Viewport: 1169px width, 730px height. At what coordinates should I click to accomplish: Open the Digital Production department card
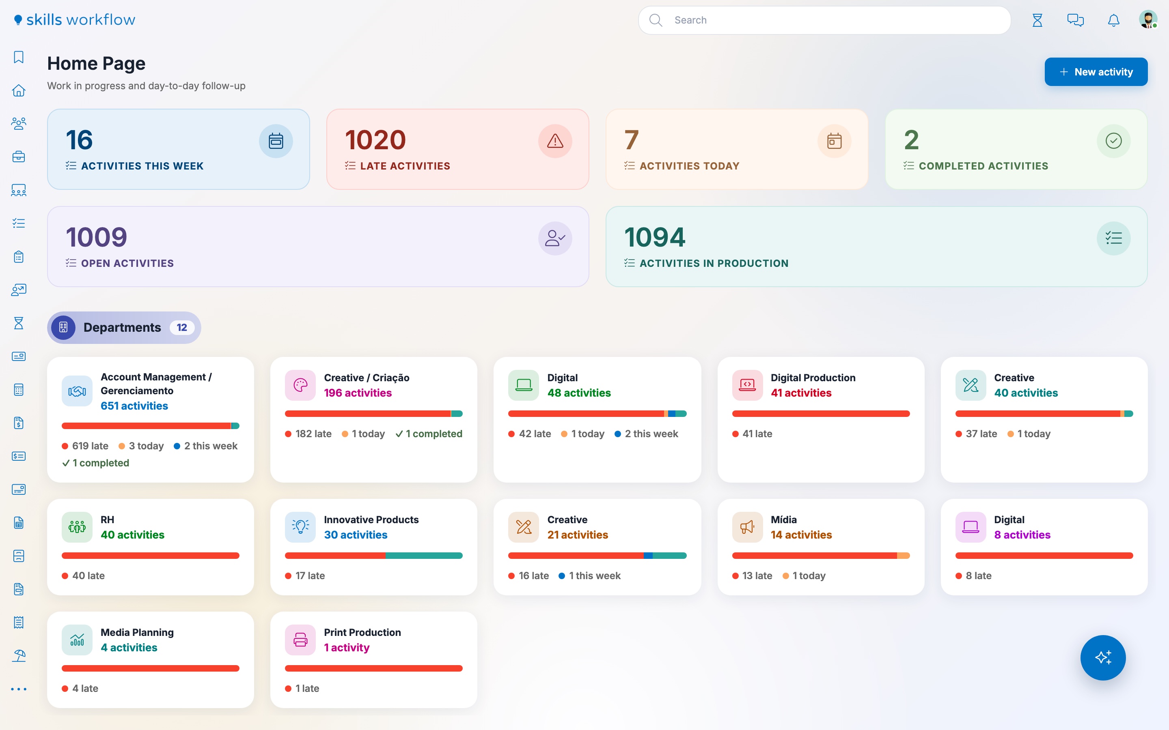821,420
